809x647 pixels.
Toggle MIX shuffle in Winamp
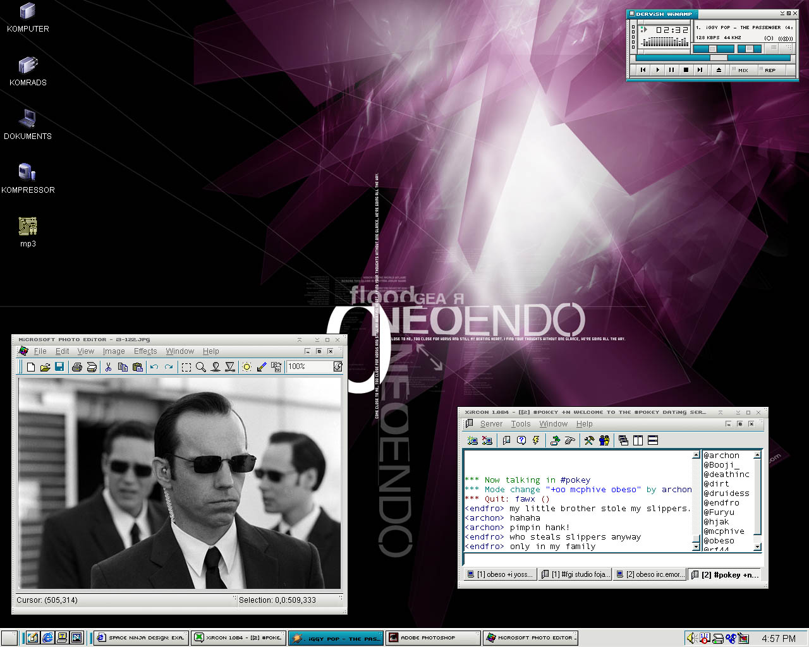click(739, 70)
